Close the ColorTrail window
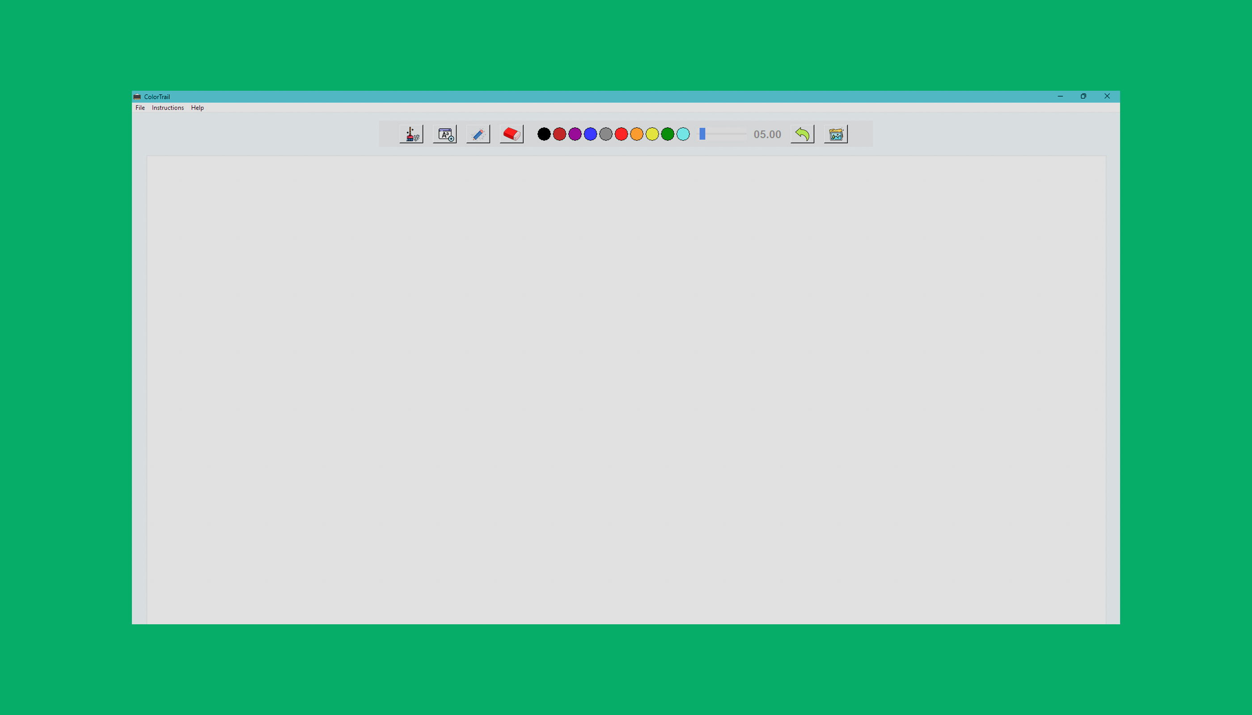 pyautogui.click(x=1107, y=96)
